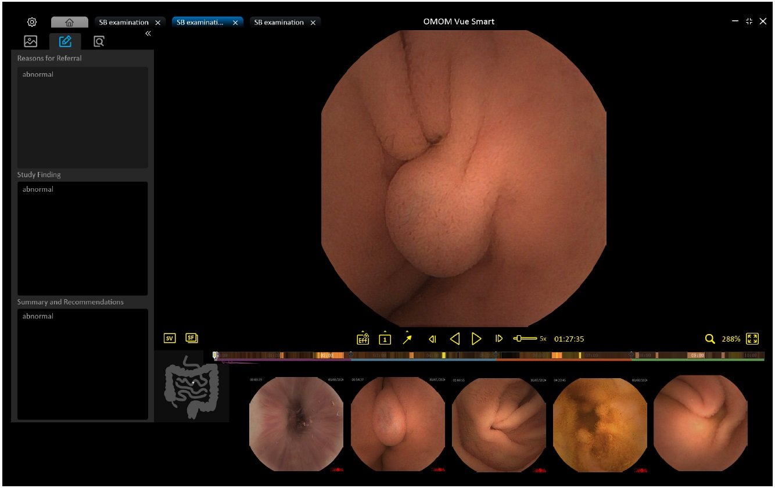Select the yellow-orange mucosa thumbnail
This screenshot has height=488, width=775.
point(600,423)
